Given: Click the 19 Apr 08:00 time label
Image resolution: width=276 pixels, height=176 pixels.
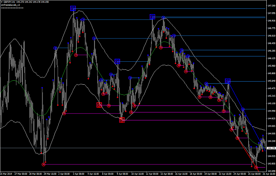Looking at the screenshot, I should [211, 174].
